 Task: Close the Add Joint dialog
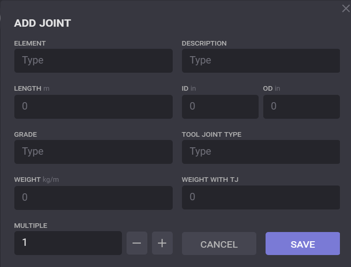coord(345,9)
